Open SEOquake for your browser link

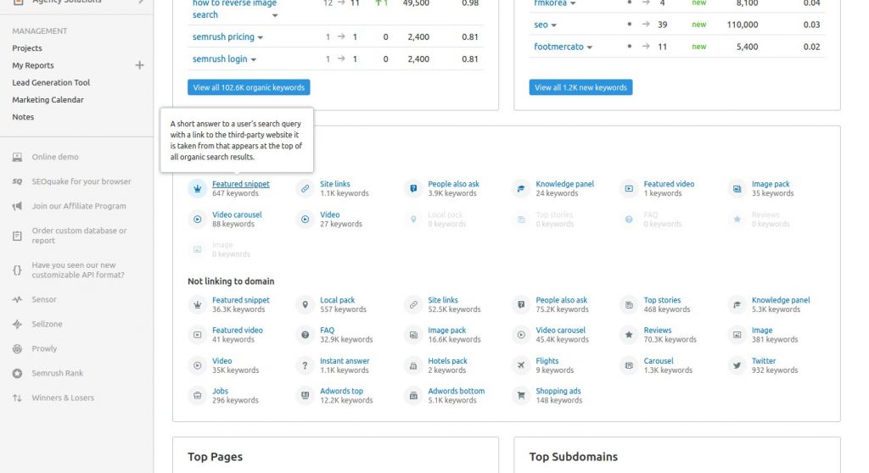pyautogui.click(x=81, y=181)
